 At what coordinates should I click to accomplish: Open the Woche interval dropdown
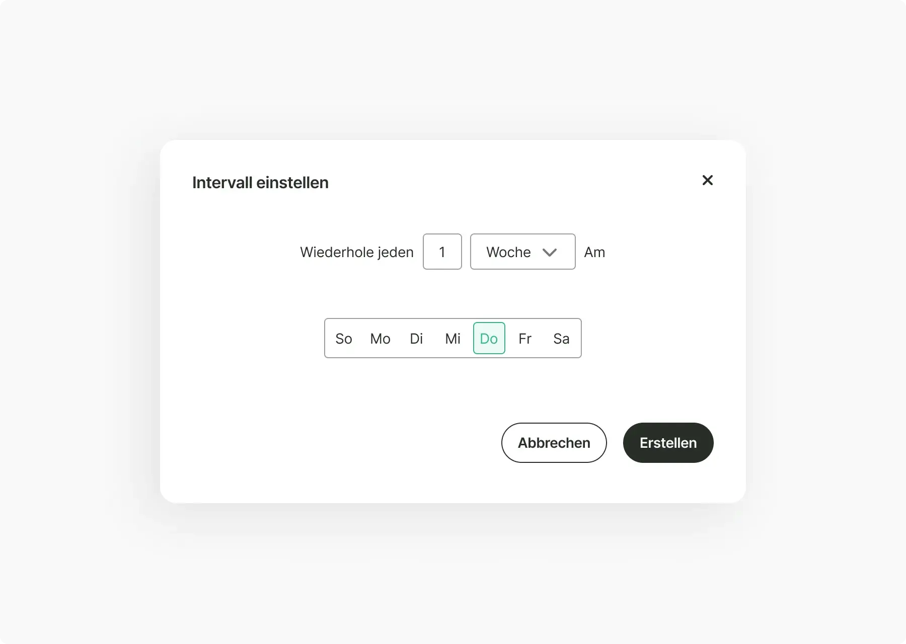click(x=522, y=252)
